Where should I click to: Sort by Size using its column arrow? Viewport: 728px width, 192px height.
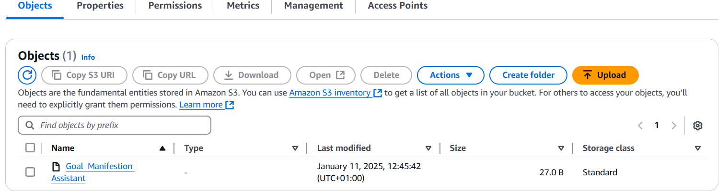click(561, 149)
